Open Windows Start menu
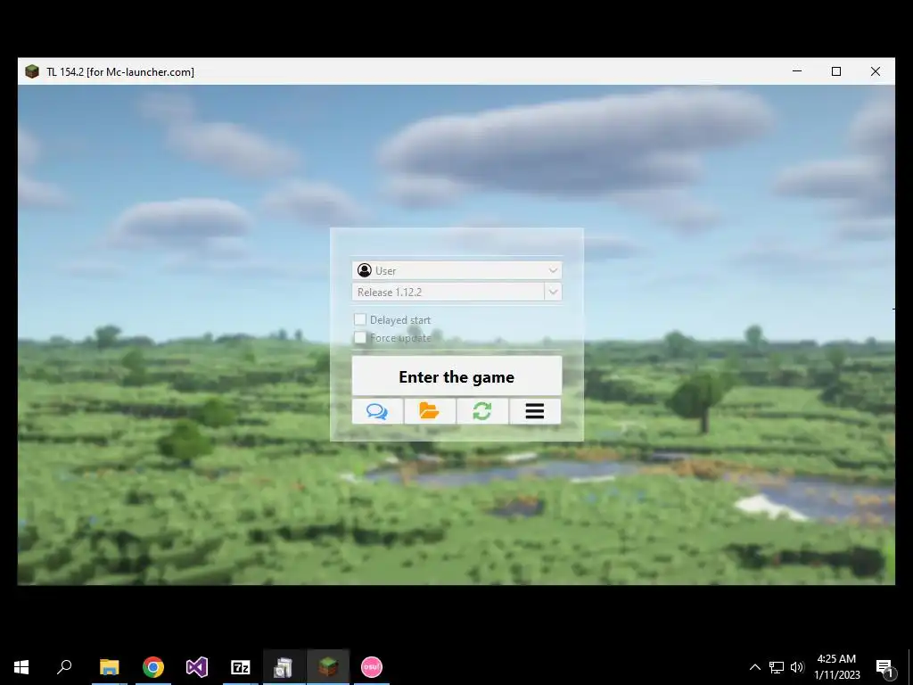The width and height of the screenshot is (913, 685). [x=21, y=667]
